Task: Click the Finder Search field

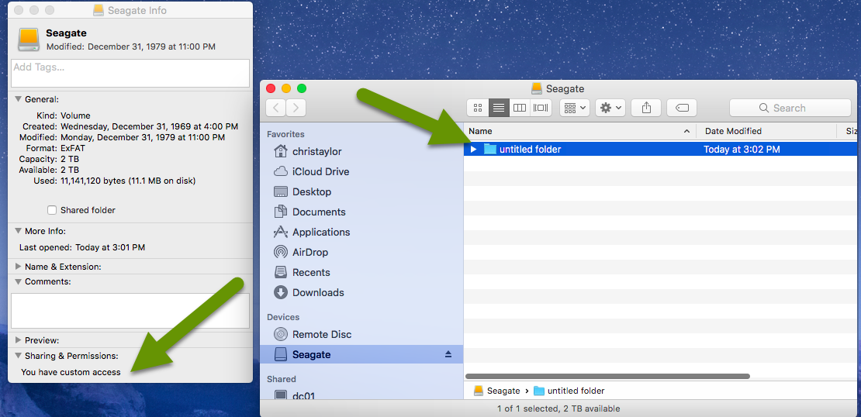Action: click(790, 108)
